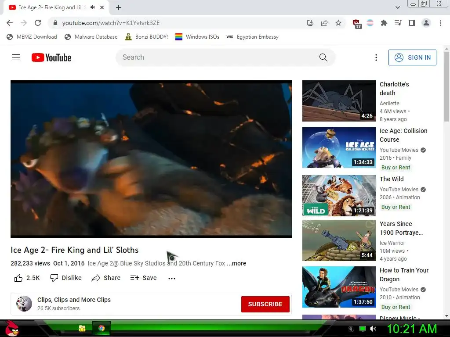Open the Egyptian Embassy bookmark
450x337 pixels.
tap(253, 37)
